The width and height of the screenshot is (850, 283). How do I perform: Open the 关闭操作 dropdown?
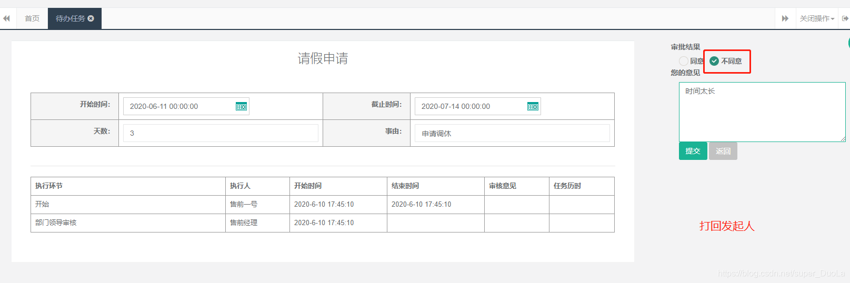tap(817, 18)
